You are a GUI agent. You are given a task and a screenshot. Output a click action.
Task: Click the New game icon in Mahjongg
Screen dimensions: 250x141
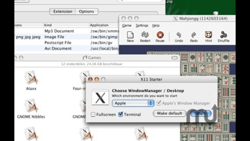[x=130, y=37]
